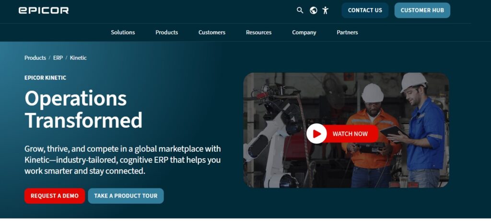Select the Take a Product Tour button

coord(126,196)
